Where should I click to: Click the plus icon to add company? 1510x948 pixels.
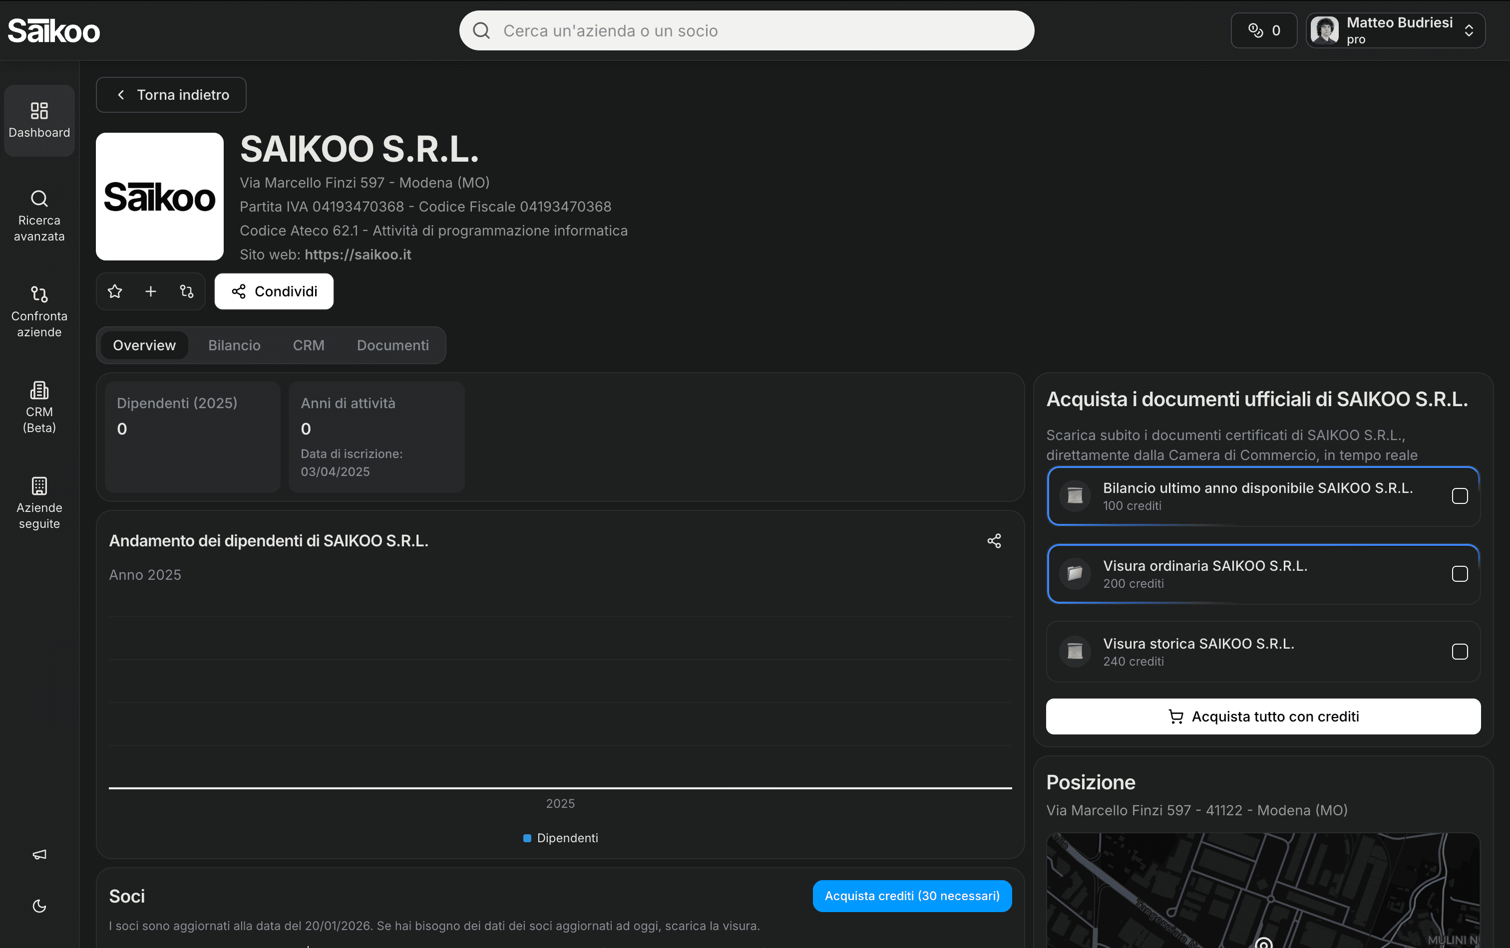150,291
